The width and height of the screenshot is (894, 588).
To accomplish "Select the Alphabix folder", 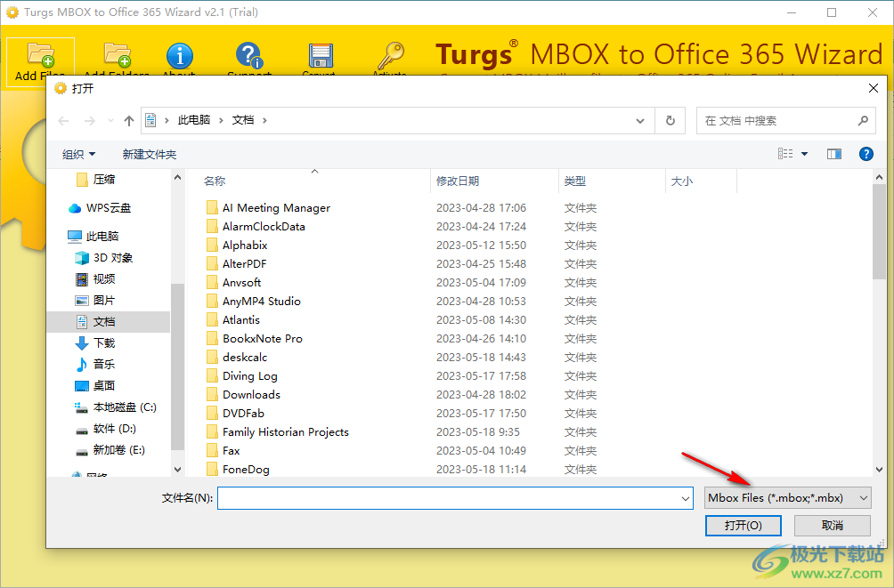I will point(237,245).
